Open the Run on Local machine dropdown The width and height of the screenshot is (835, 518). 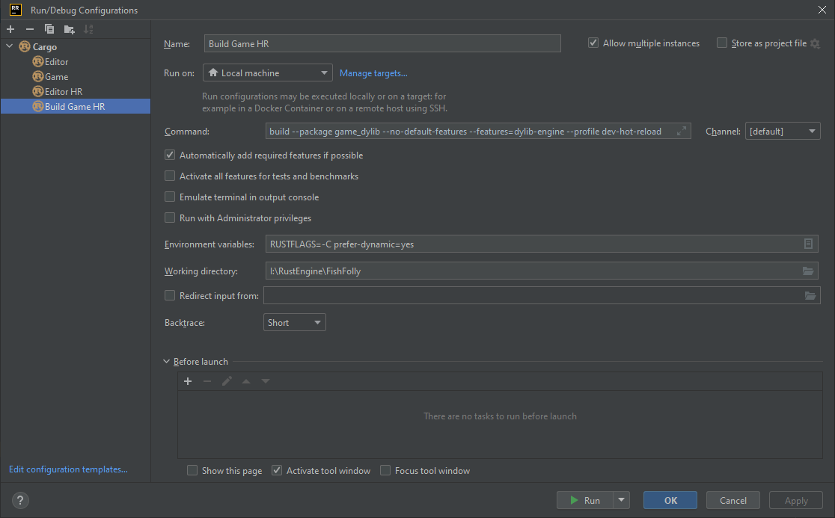pyautogui.click(x=267, y=73)
